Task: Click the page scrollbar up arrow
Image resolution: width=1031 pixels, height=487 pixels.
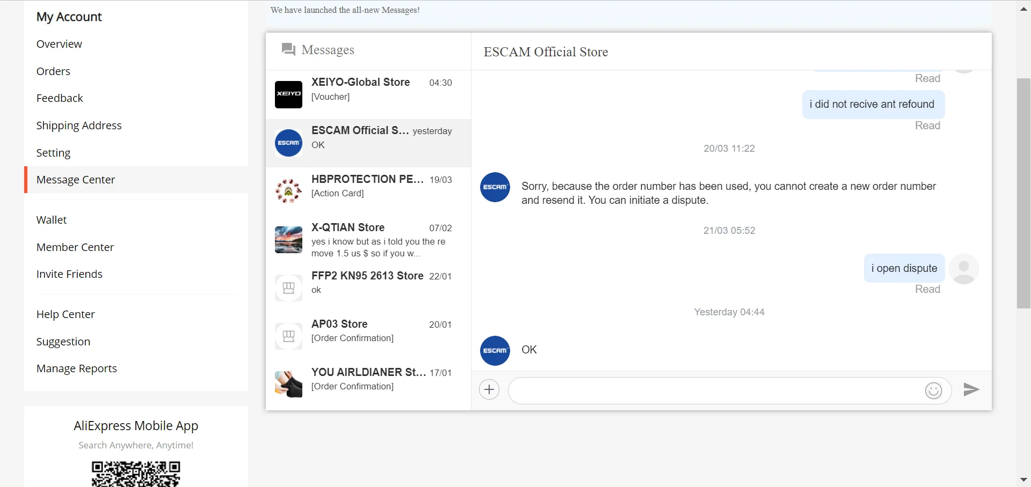Action: [1023, 9]
